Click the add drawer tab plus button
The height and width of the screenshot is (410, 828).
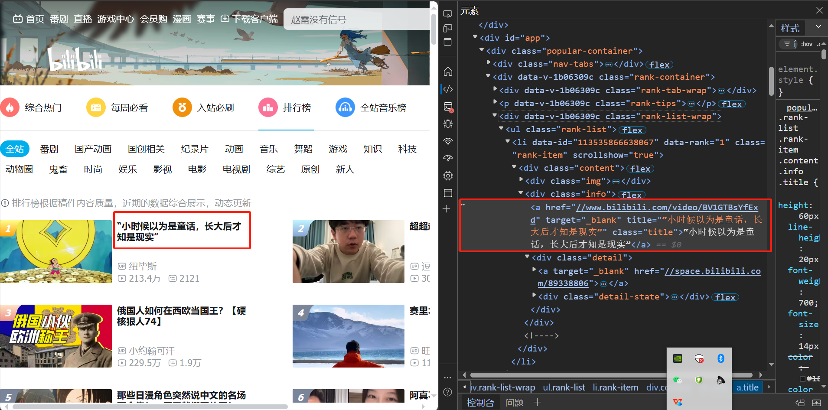[x=537, y=402]
